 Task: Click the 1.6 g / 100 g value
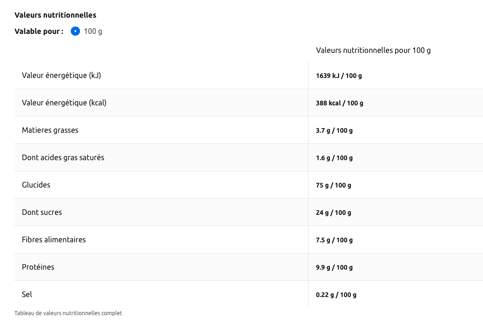(x=334, y=158)
